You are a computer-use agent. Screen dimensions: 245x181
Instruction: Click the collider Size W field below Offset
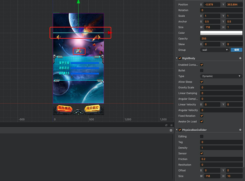point(212,176)
